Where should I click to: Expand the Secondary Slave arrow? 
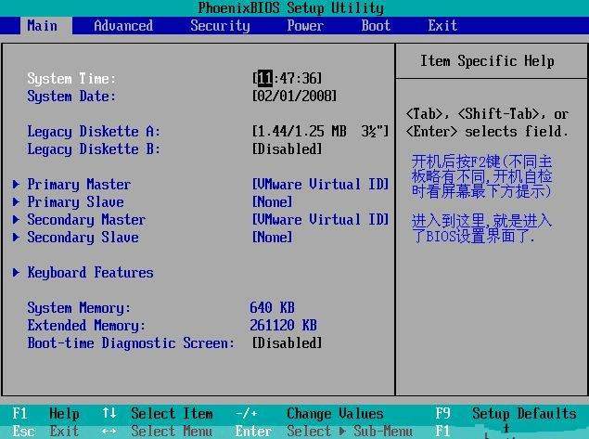(x=17, y=238)
